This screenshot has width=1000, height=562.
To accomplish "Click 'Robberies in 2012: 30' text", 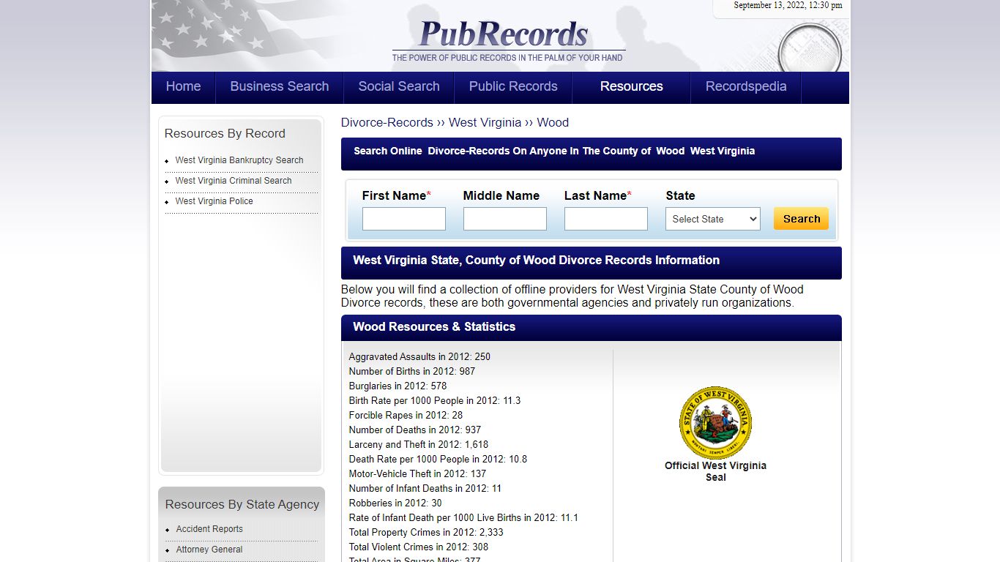I will (x=395, y=503).
